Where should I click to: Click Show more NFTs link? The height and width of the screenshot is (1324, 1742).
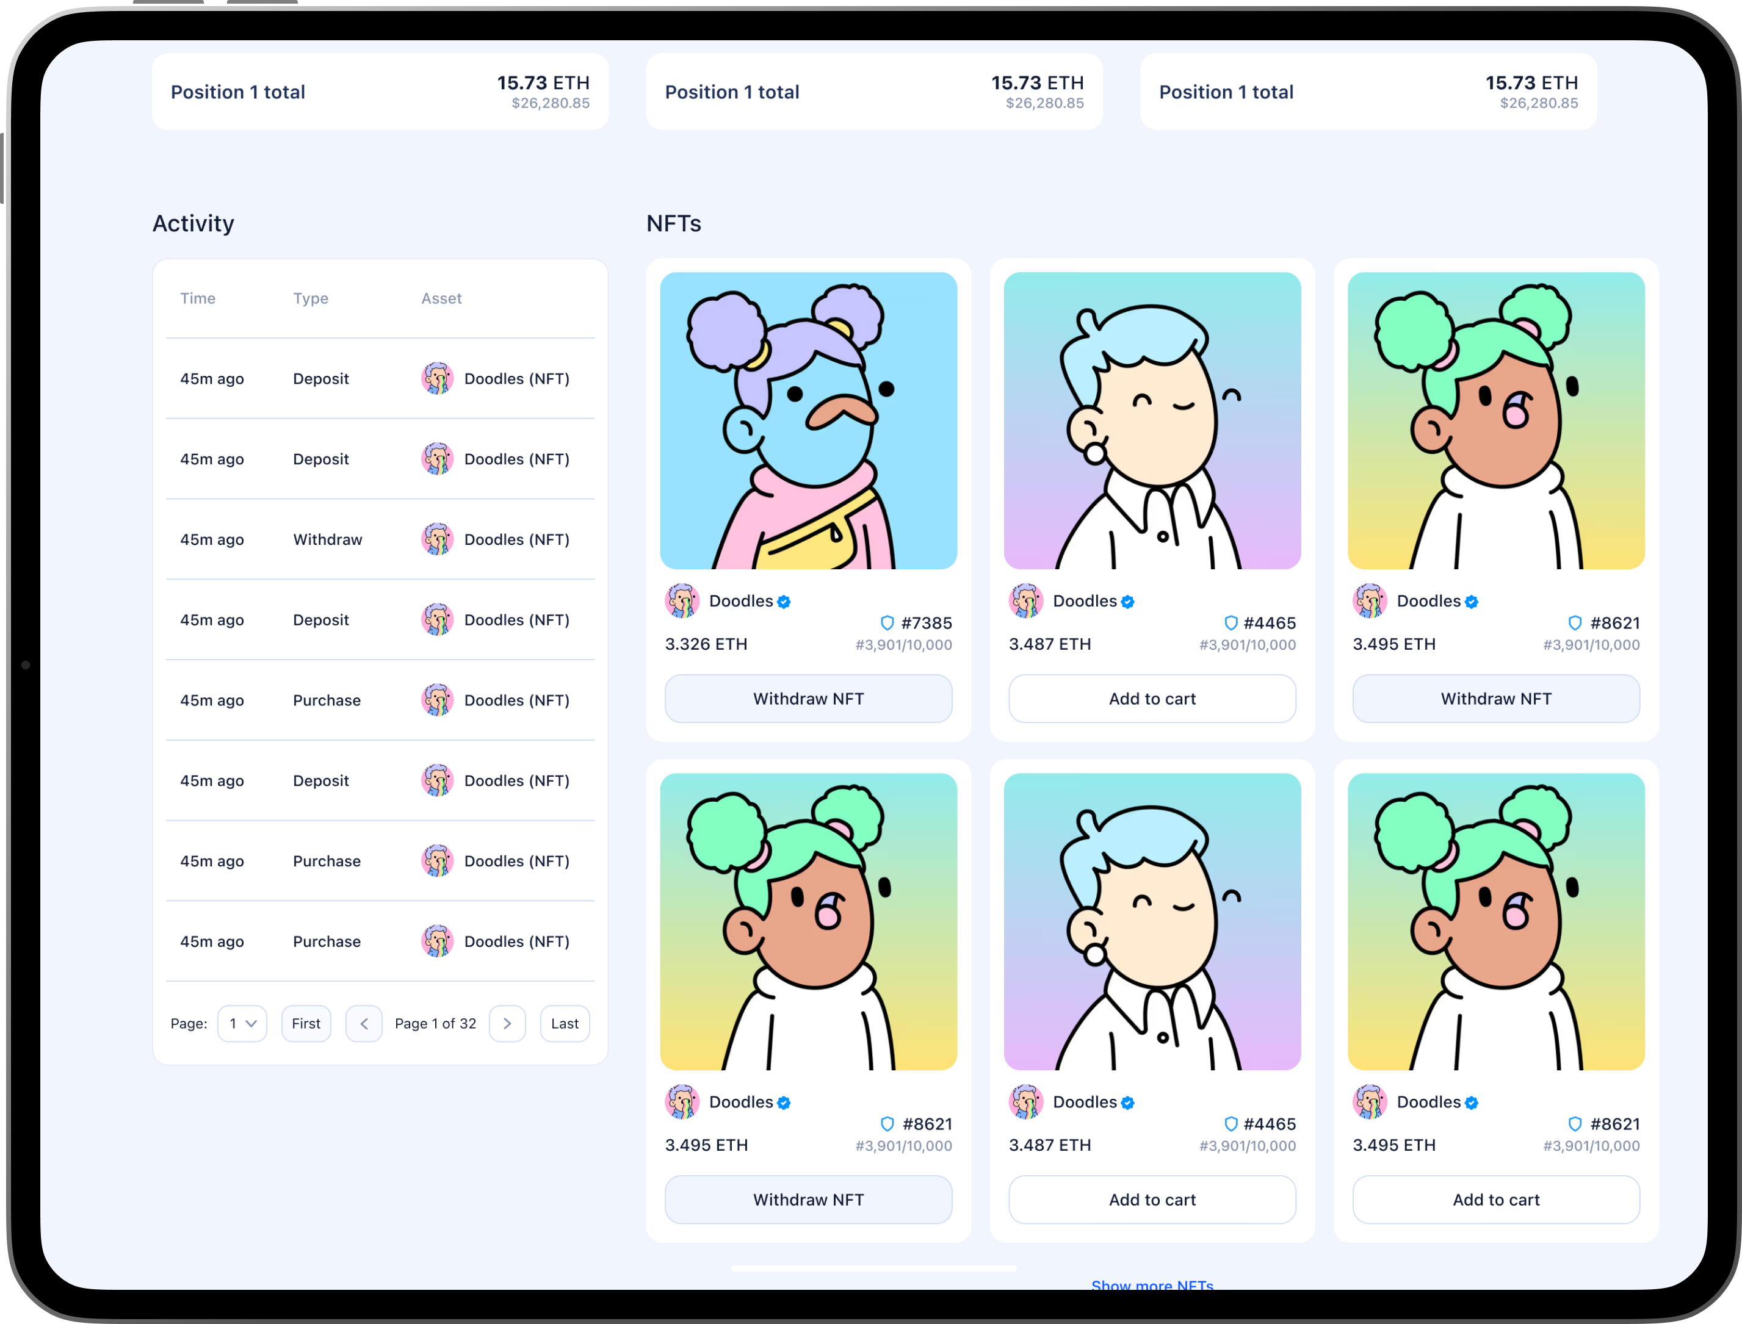[1152, 1284]
